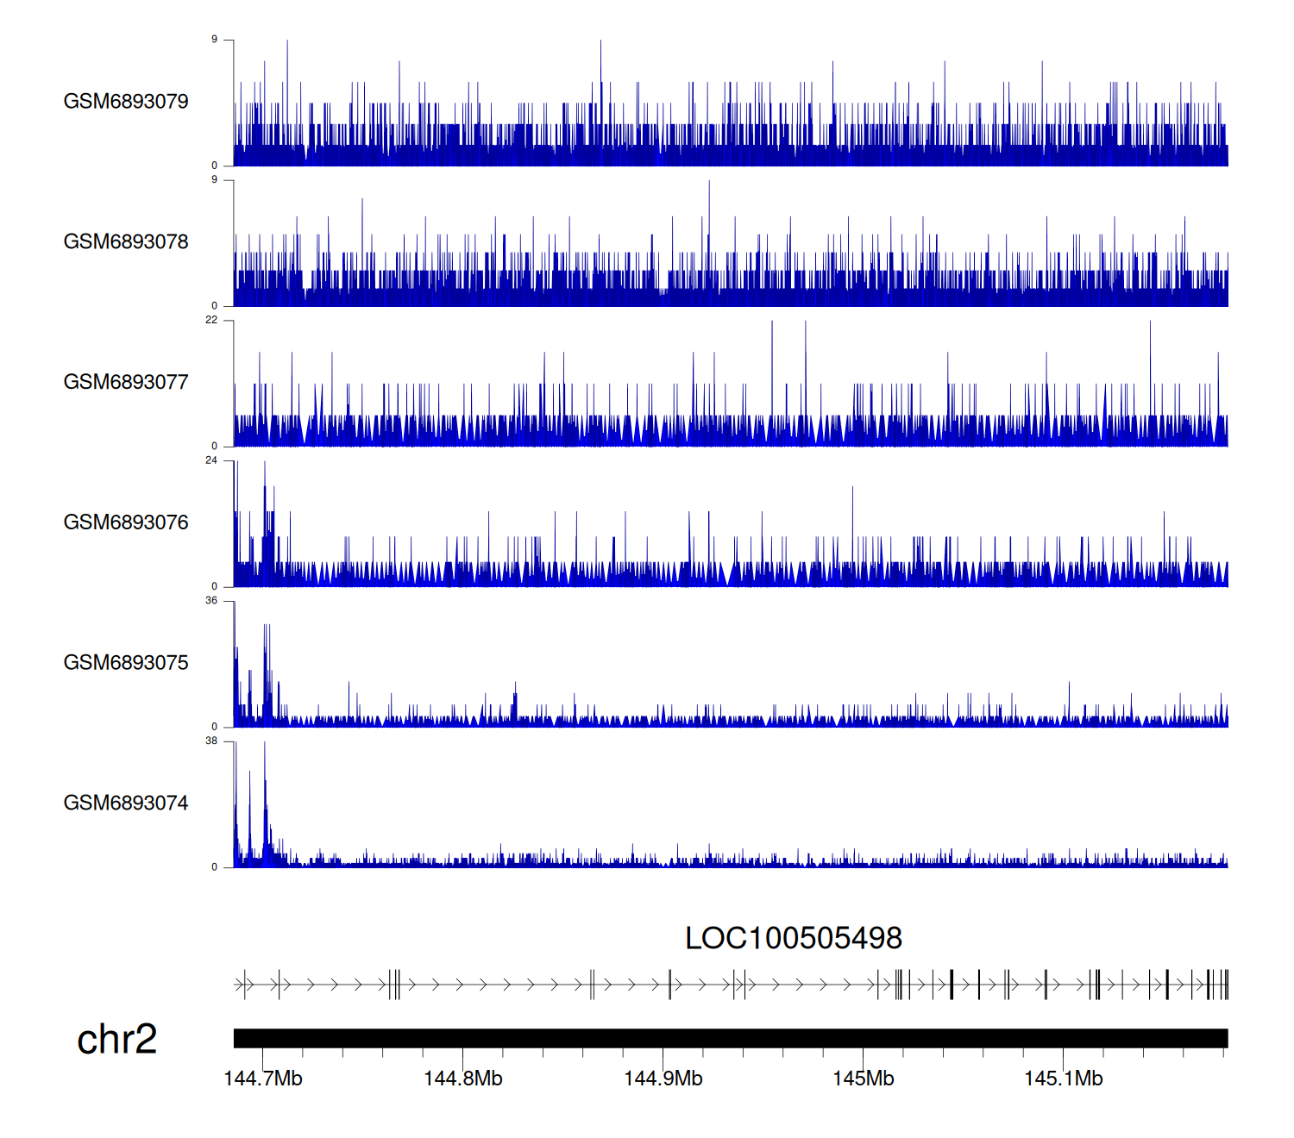The image size is (1294, 1138).
Task: Click the 144.7Mb axis position label
Action: (x=263, y=1079)
